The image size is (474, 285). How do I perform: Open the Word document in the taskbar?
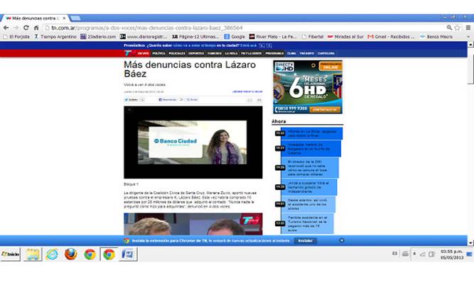pos(128,254)
